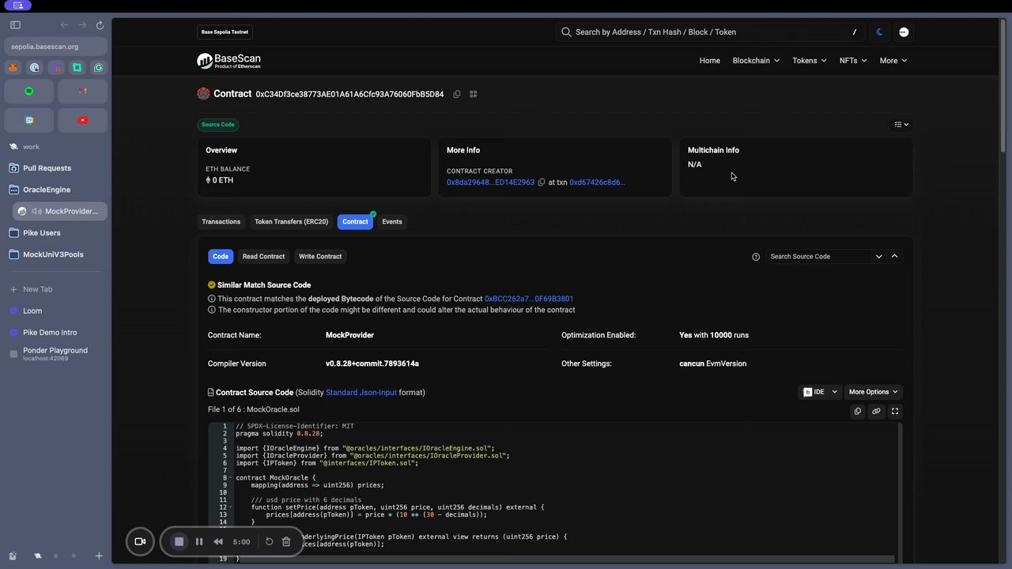Open the More Options dropdown
This screenshot has width=1012, height=569.
point(874,392)
